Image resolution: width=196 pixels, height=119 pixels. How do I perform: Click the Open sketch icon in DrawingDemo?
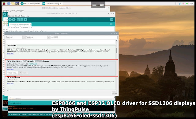click(22, 20)
